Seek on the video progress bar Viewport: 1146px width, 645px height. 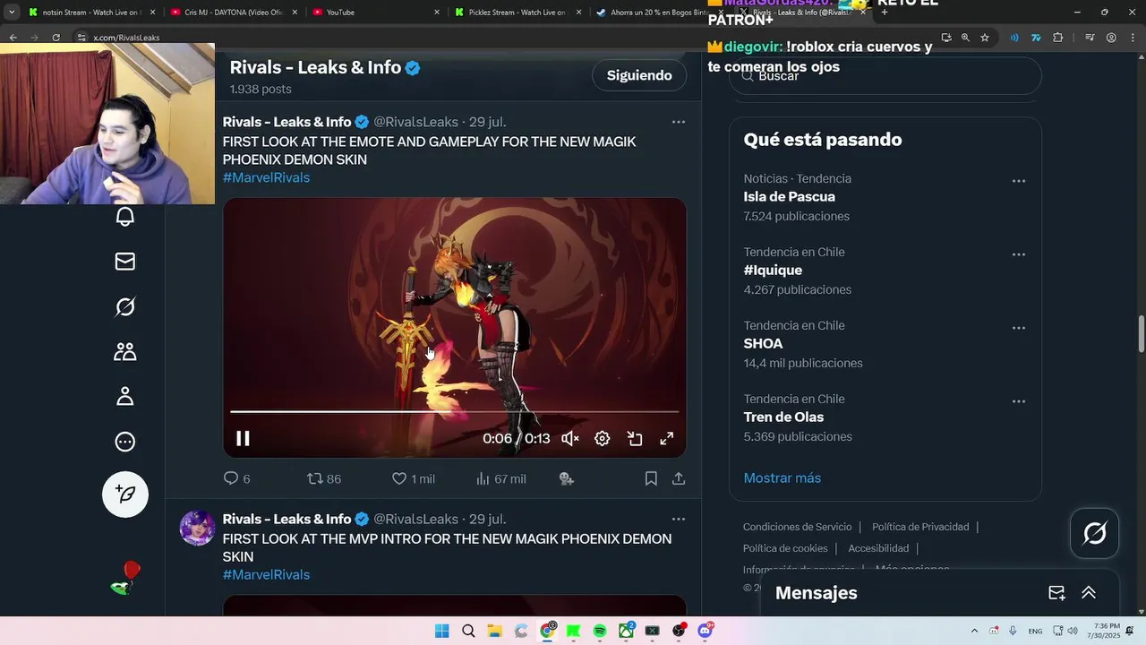(454, 412)
